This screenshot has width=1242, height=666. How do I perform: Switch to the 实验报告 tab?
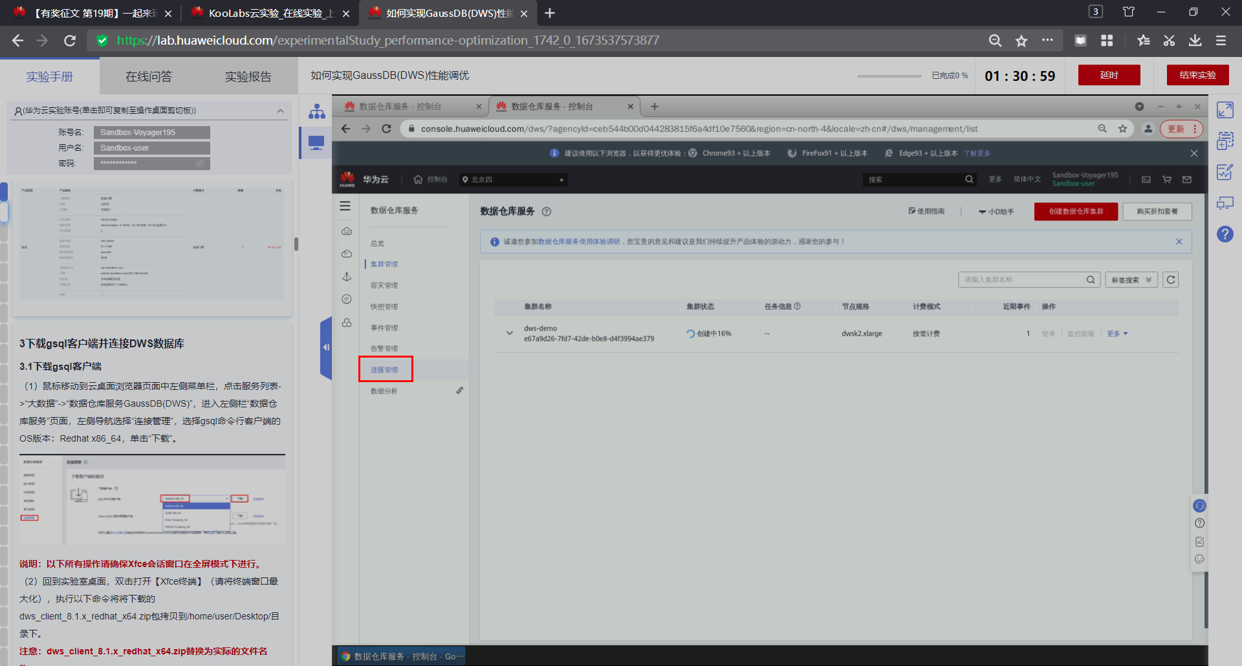pos(248,76)
